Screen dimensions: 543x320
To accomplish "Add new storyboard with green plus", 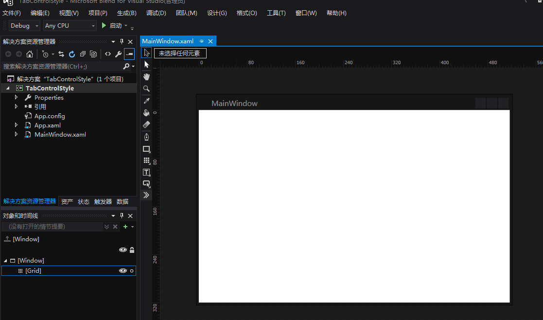I will [125, 227].
